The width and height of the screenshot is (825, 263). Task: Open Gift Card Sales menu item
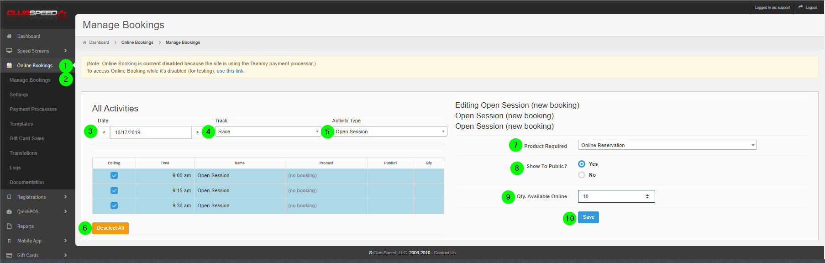click(x=27, y=138)
